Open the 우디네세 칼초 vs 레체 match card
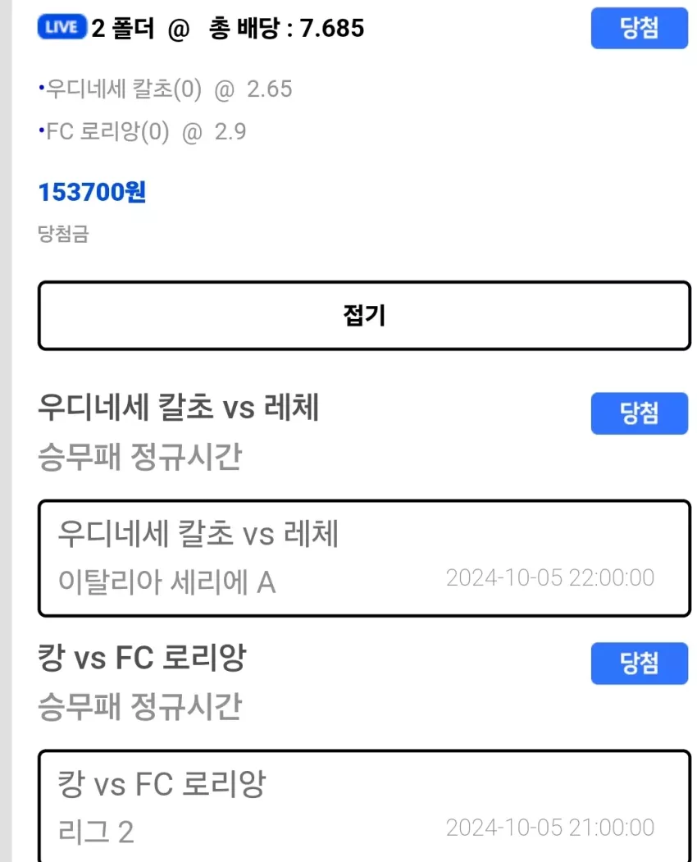Screen dimensions: 697x862 [x=364, y=558]
